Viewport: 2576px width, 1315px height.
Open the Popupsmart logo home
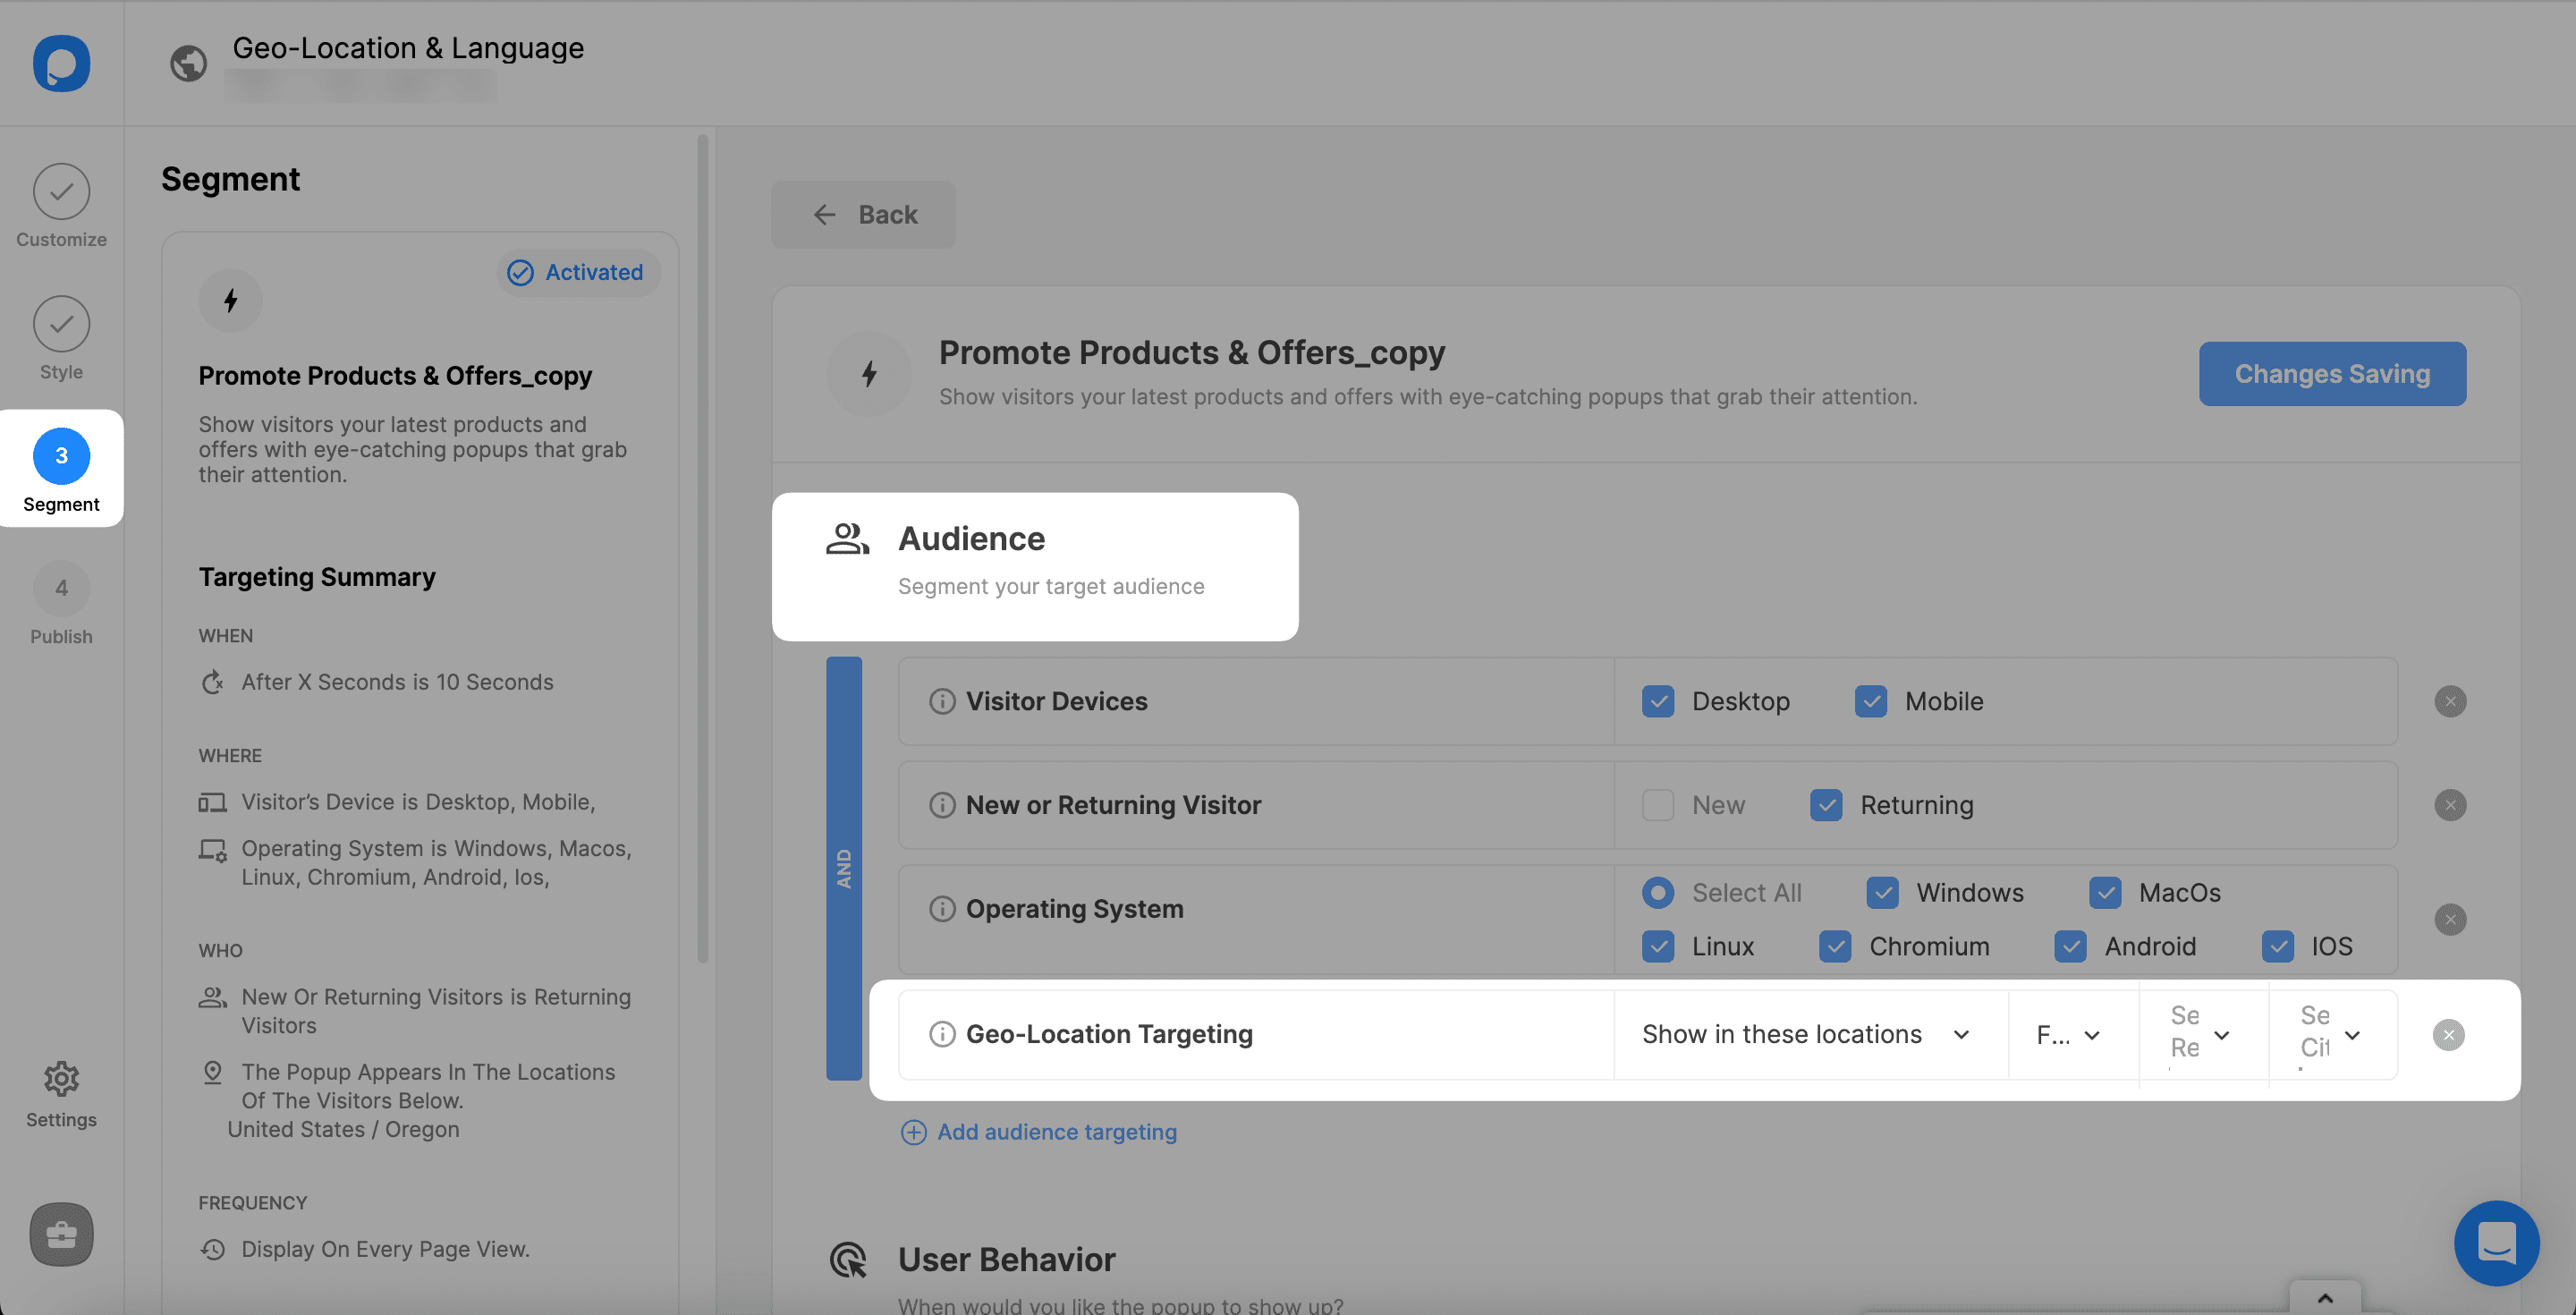coord(61,63)
